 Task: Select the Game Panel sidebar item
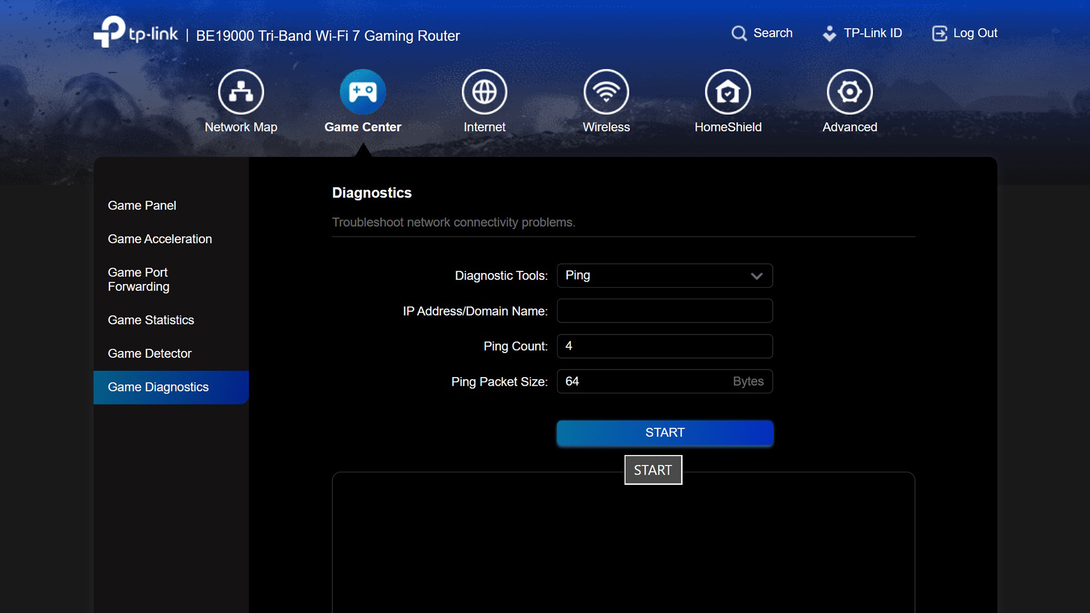pyautogui.click(x=142, y=205)
